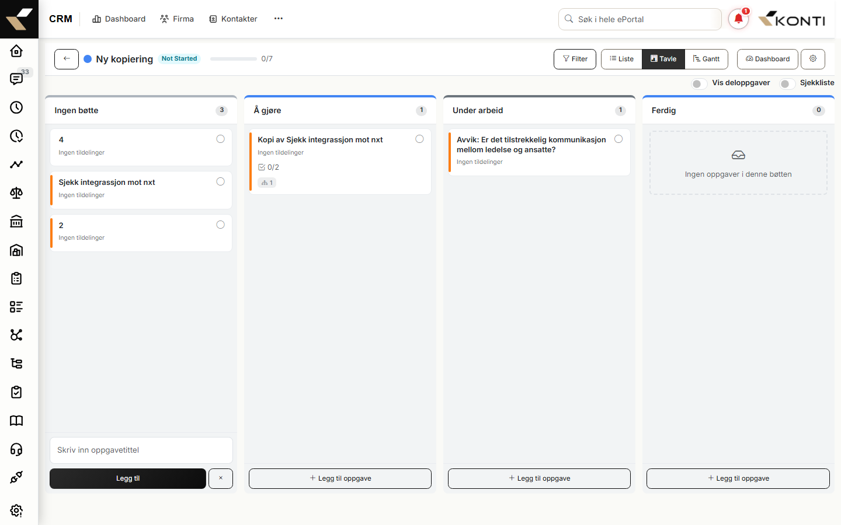
Task: Open the plug integration icon
Action: point(16,477)
